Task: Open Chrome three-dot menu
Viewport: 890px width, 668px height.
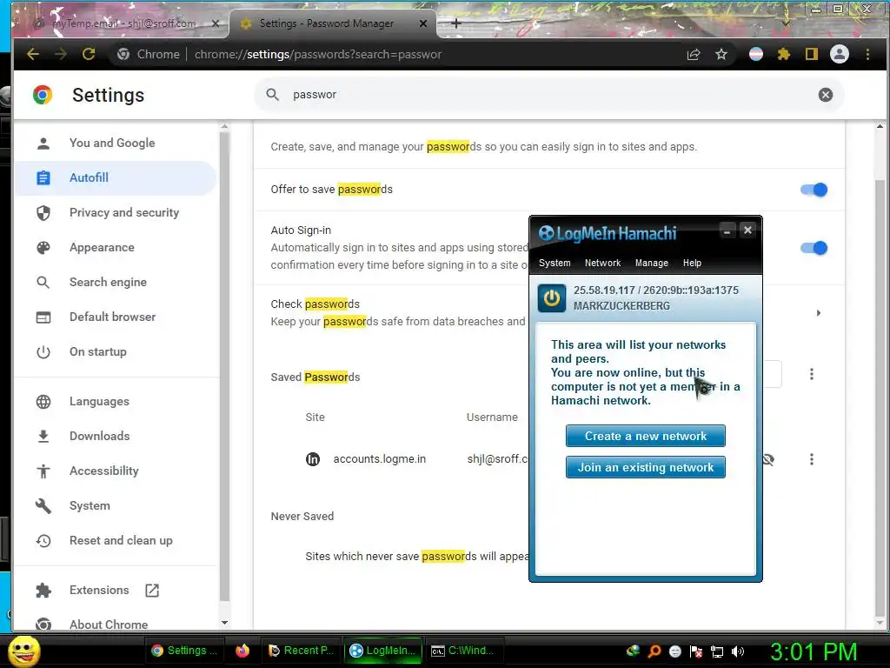Action: coord(867,55)
